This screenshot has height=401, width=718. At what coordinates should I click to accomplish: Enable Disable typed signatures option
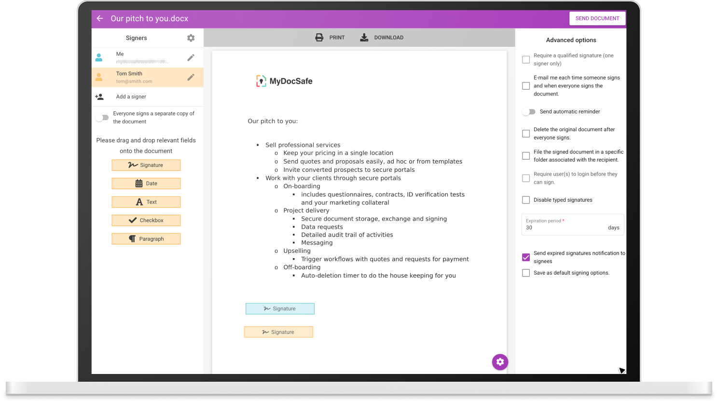[x=525, y=199]
